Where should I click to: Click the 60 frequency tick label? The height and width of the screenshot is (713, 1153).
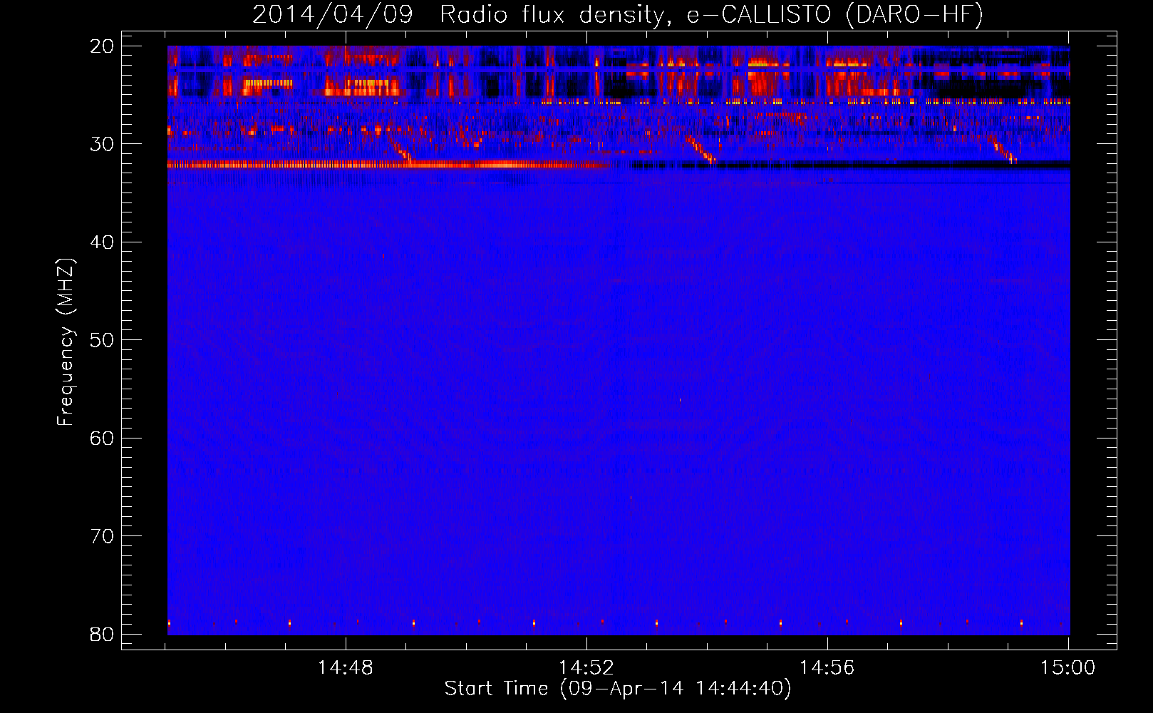(102, 438)
